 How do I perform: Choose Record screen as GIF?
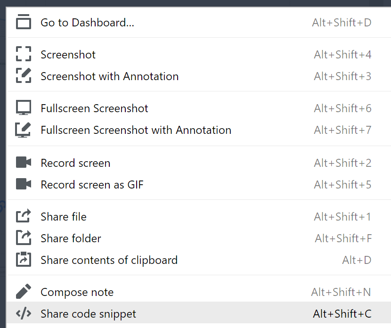[x=198, y=185]
